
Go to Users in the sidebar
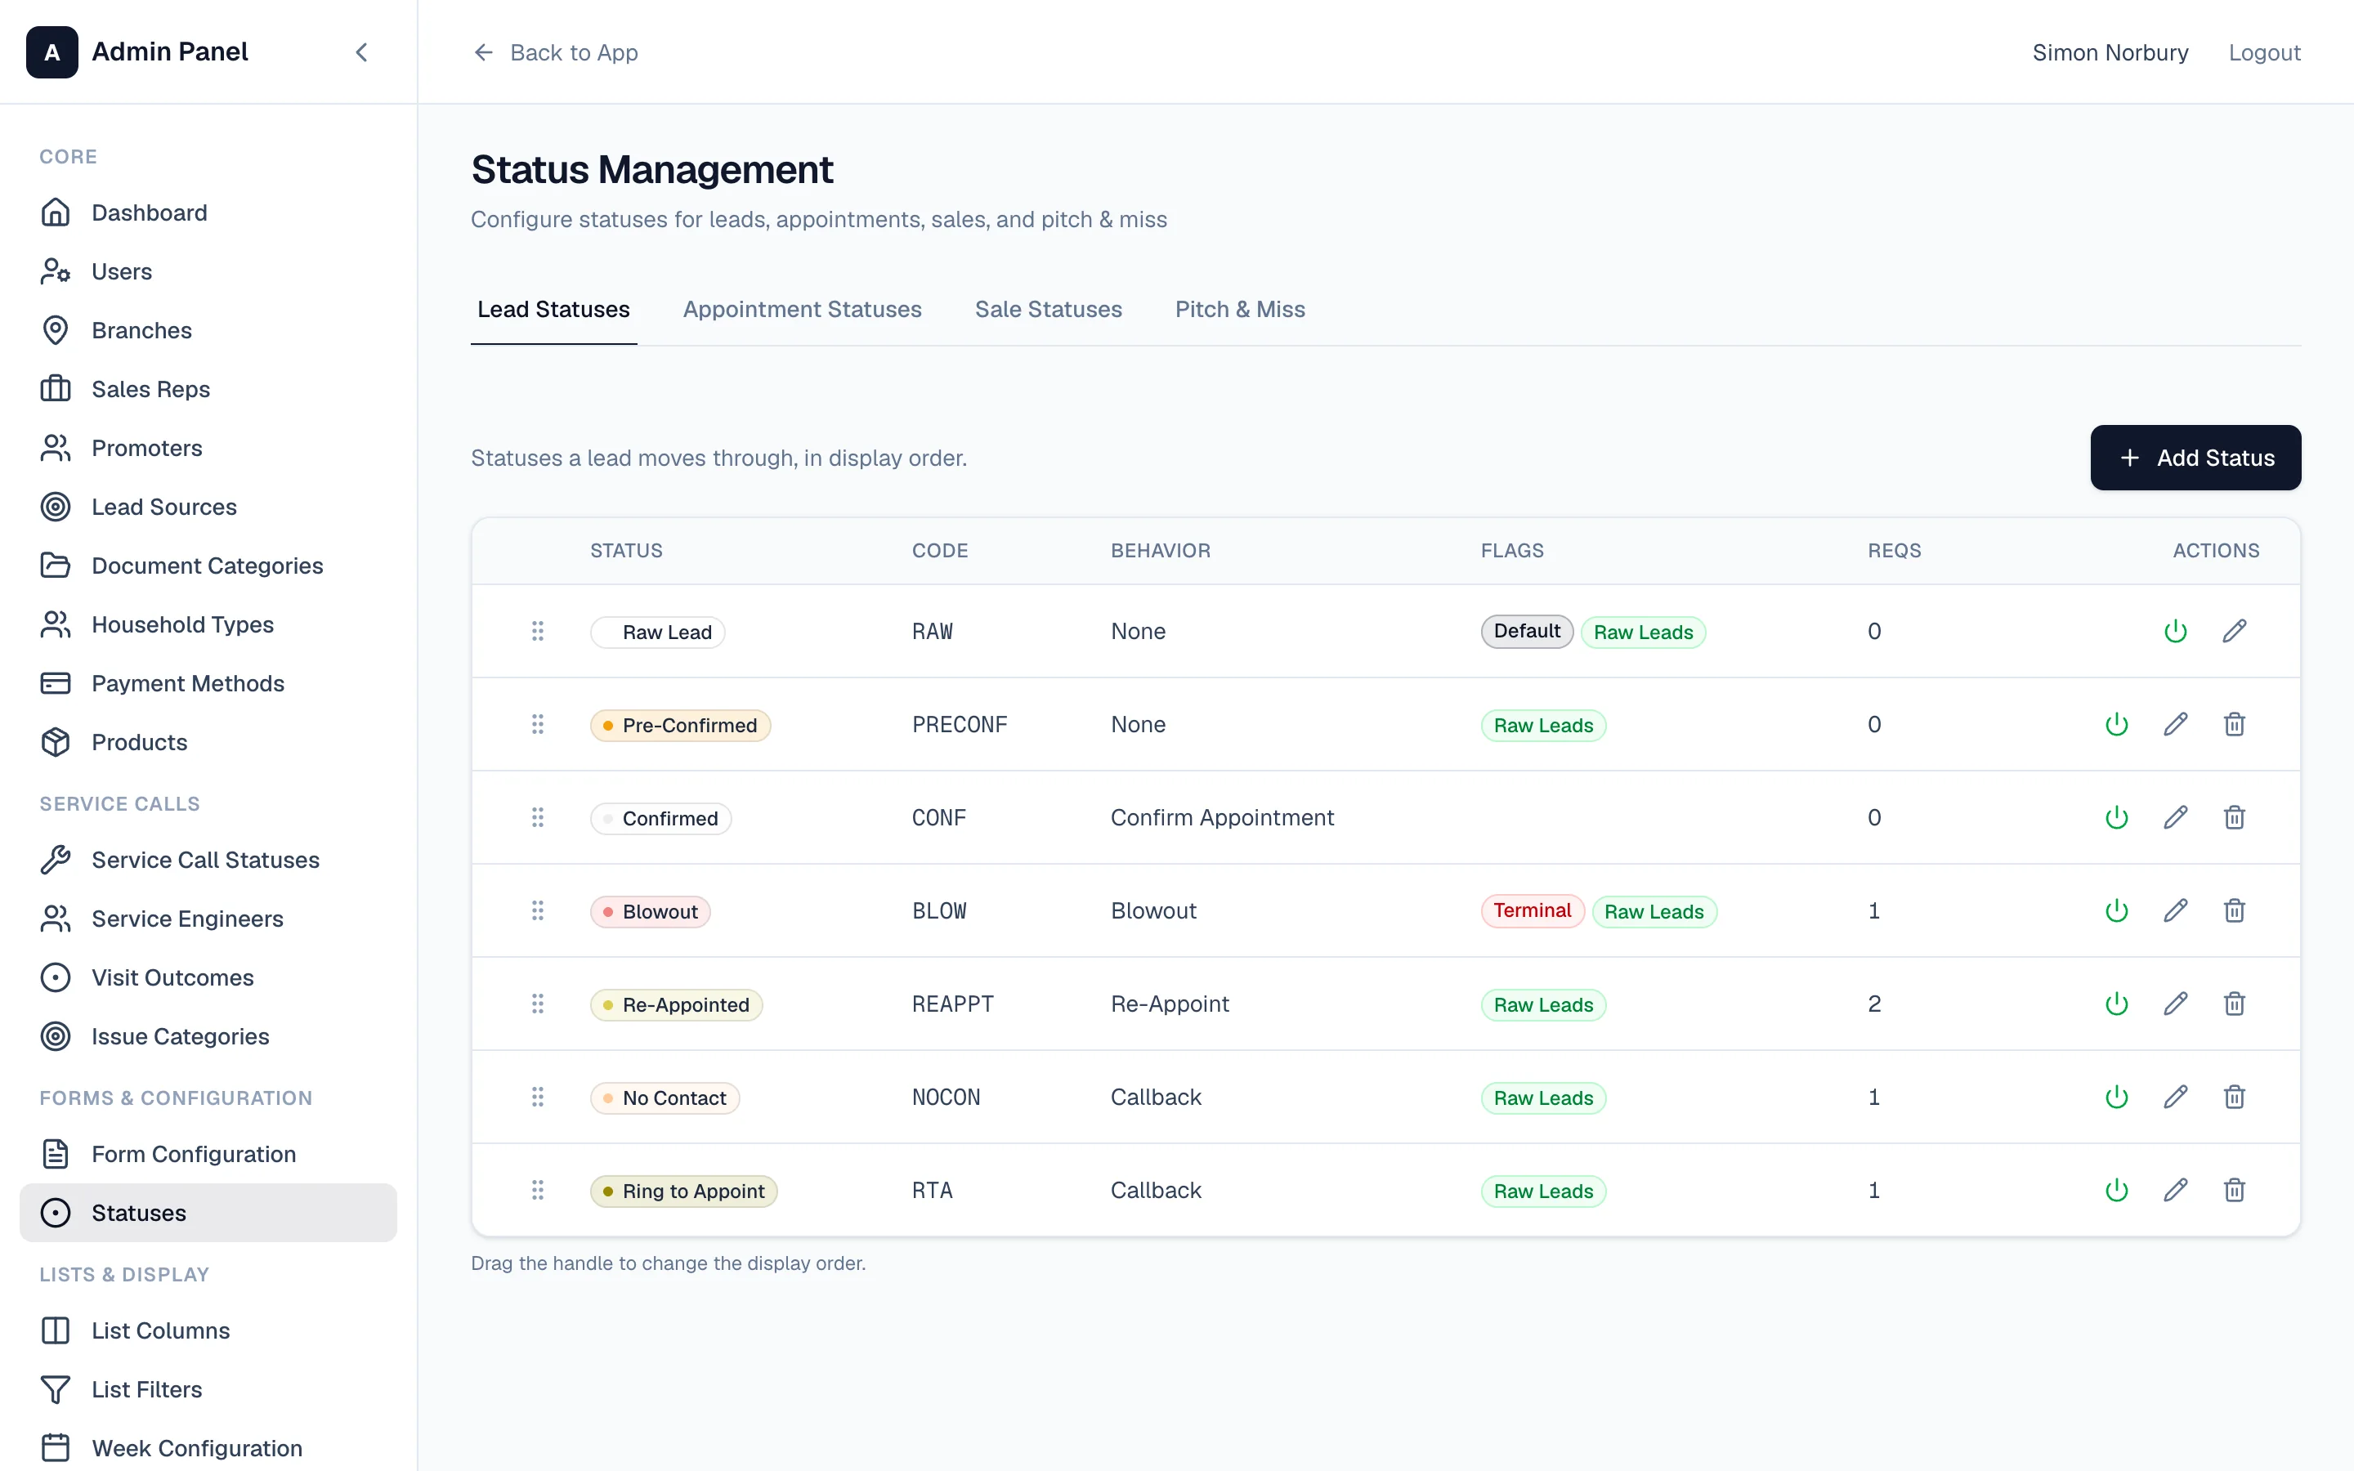(x=208, y=271)
